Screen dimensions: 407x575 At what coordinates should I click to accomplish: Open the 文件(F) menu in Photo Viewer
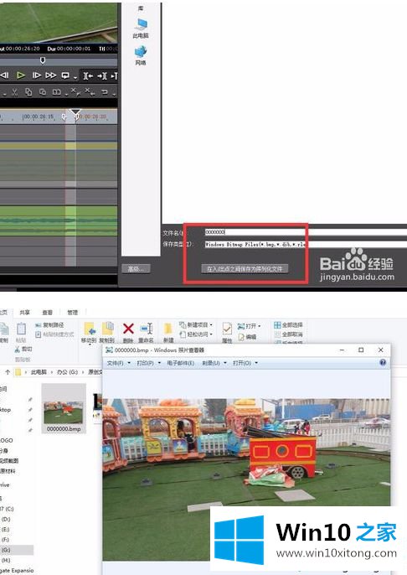118,363
